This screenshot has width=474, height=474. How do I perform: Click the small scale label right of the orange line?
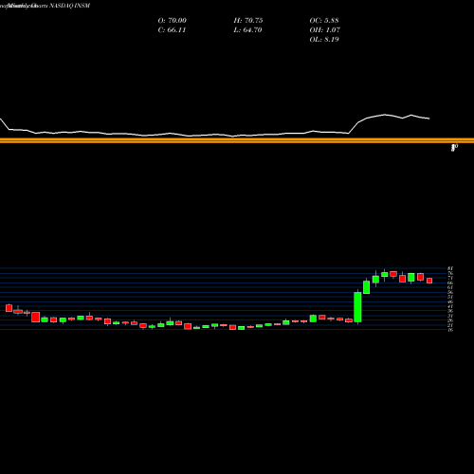pyautogui.click(x=454, y=148)
